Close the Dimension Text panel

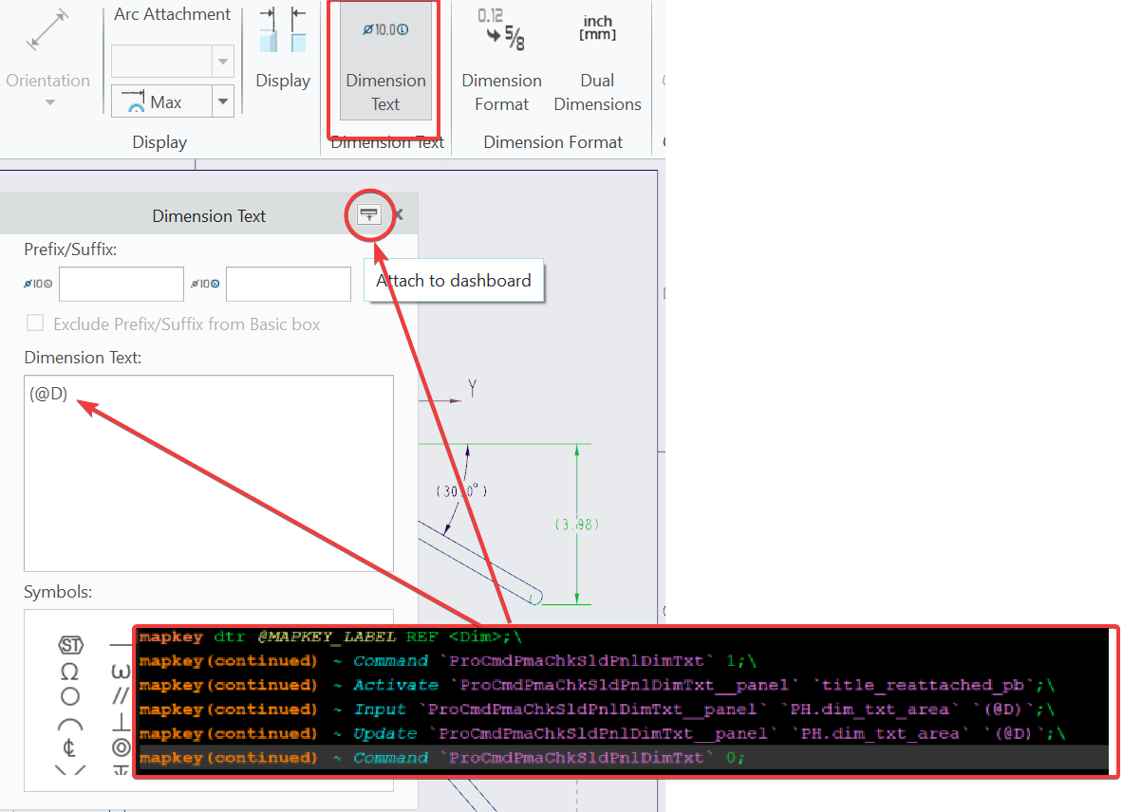(398, 214)
